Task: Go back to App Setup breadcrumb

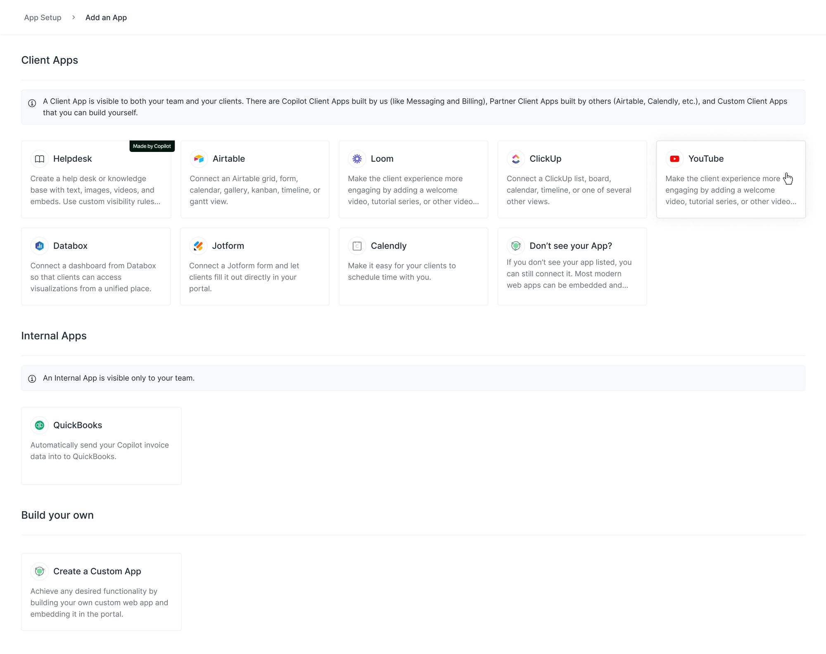Action: tap(43, 18)
